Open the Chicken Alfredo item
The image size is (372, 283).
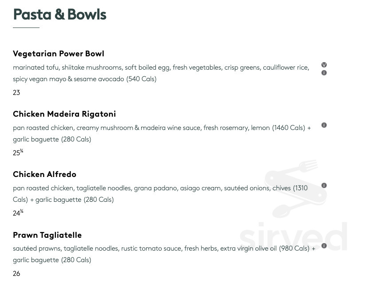44,174
